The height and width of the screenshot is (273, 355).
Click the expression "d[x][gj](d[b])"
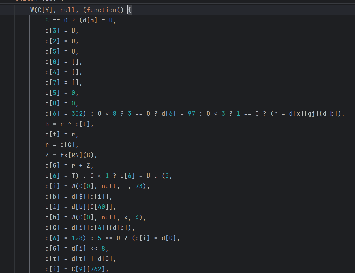click(x=315, y=114)
